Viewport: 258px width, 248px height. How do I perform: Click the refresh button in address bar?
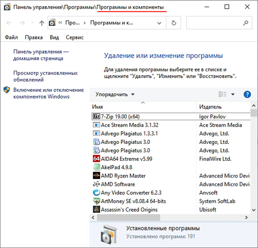(x=174, y=23)
